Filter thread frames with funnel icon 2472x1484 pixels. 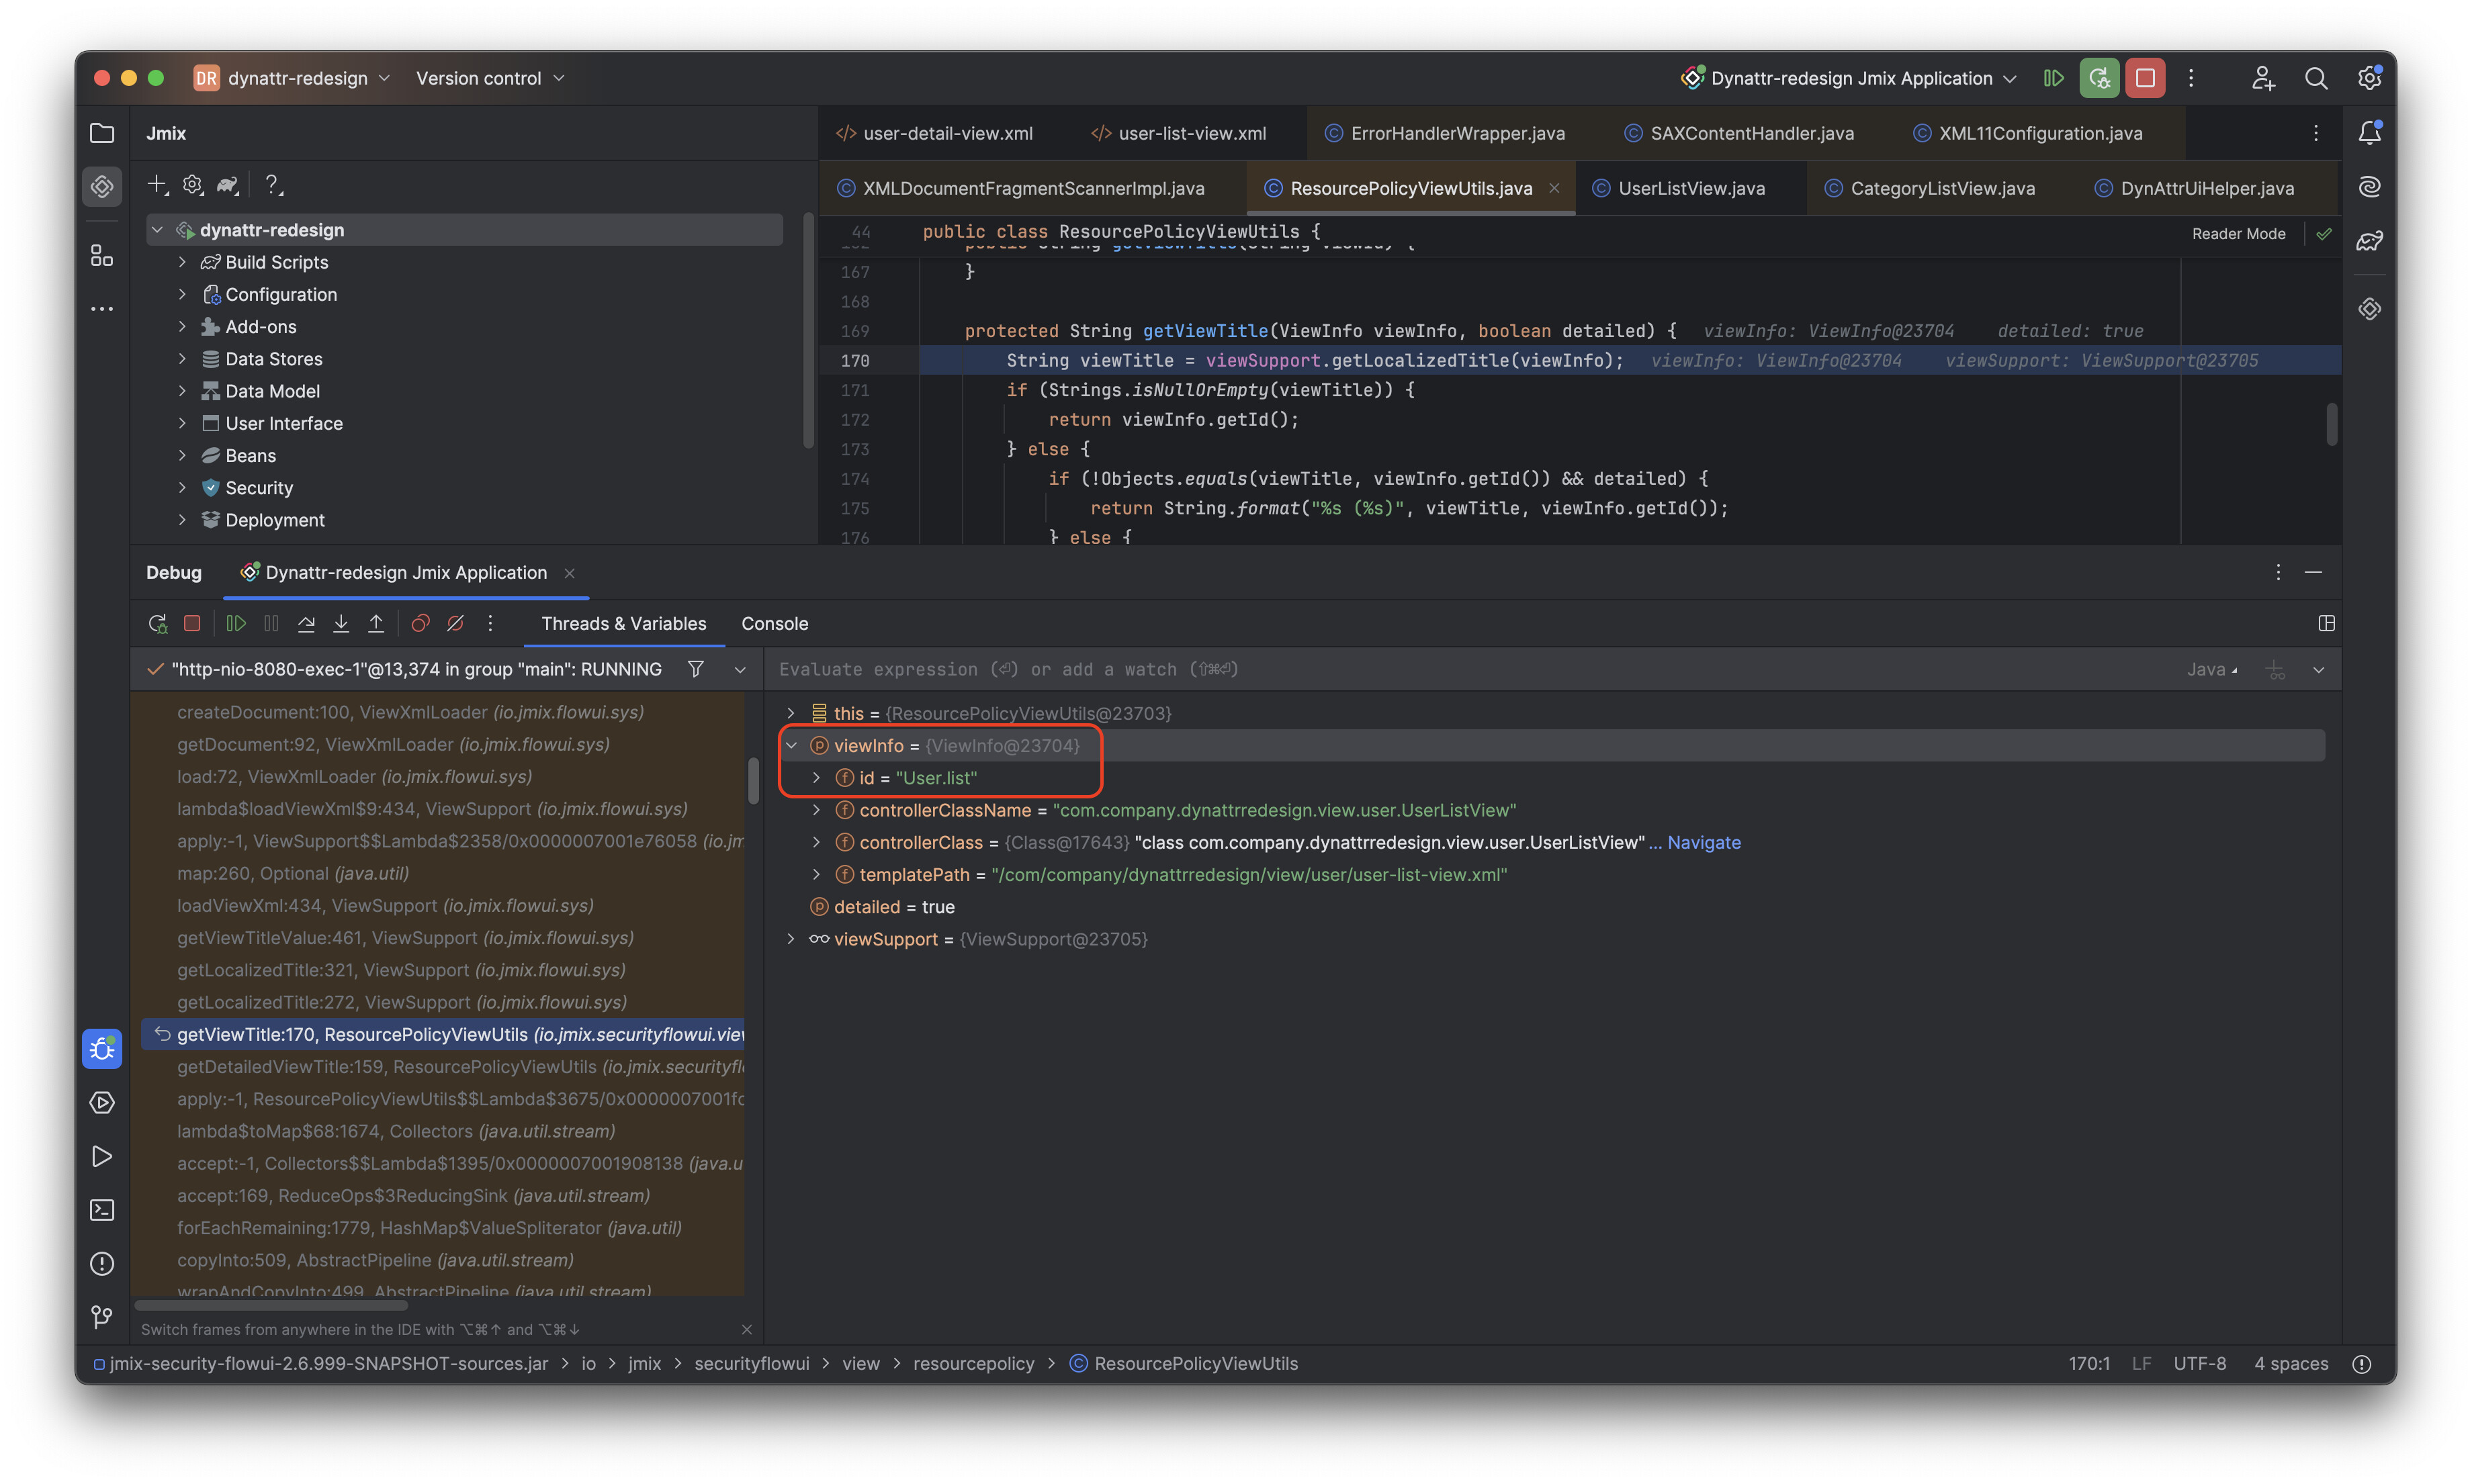click(695, 669)
